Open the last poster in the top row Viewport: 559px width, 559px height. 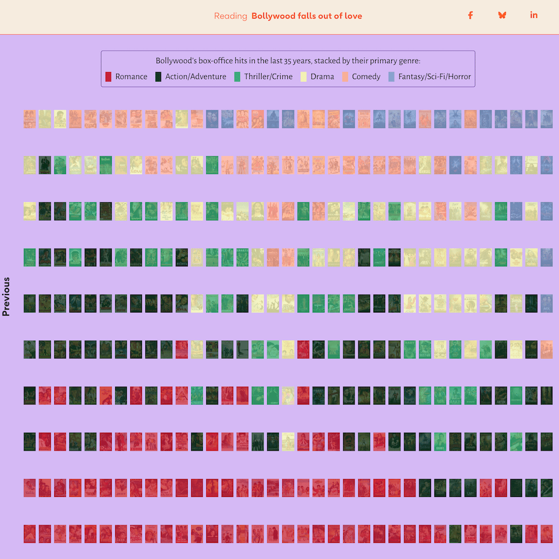pos(547,119)
